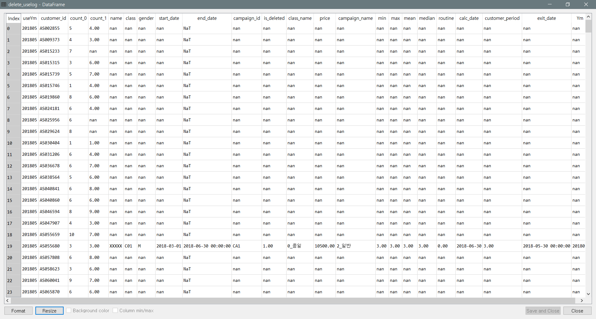Close the window with title bar X

tap(586, 4)
